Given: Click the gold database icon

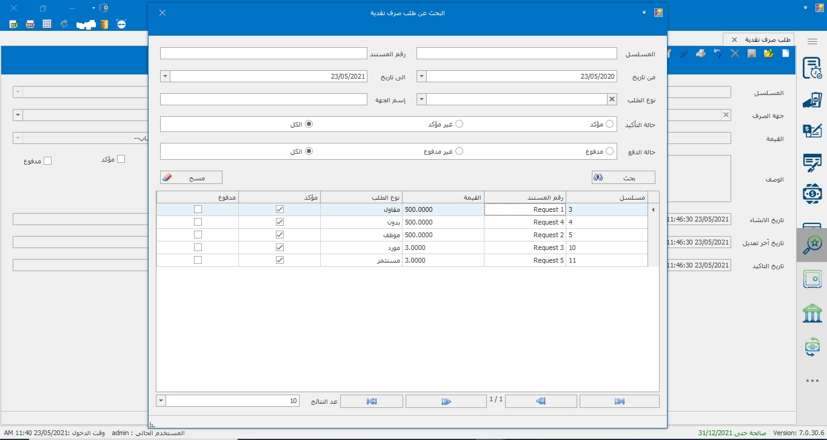Looking at the screenshot, I should click(x=104, y=24).
